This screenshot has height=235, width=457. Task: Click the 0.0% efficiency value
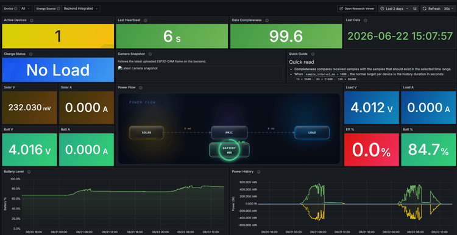click(372, 150)
